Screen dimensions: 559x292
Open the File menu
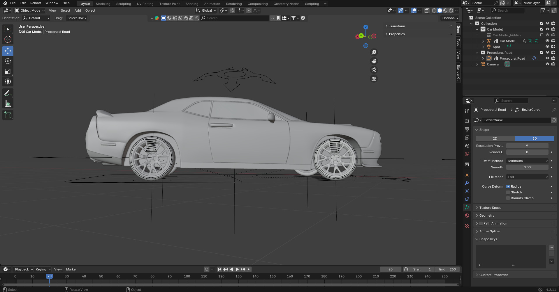point(13,3)
